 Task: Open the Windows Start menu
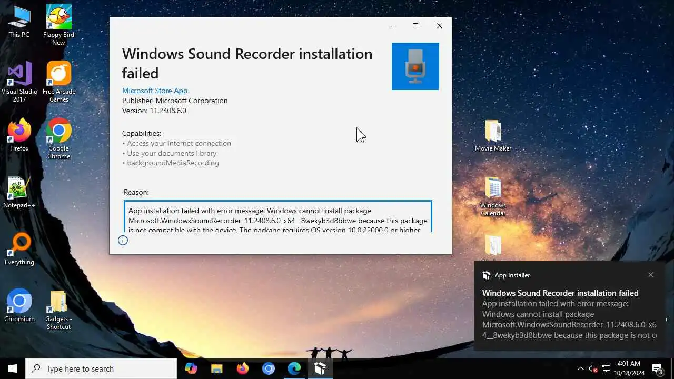[13, 368]
